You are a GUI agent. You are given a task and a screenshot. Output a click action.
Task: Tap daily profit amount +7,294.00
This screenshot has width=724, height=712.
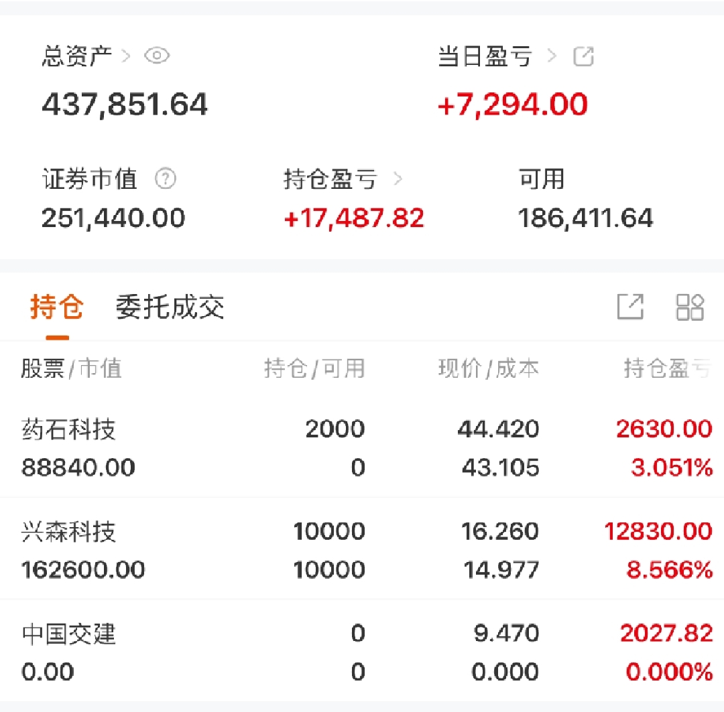[x=513, y=104]
